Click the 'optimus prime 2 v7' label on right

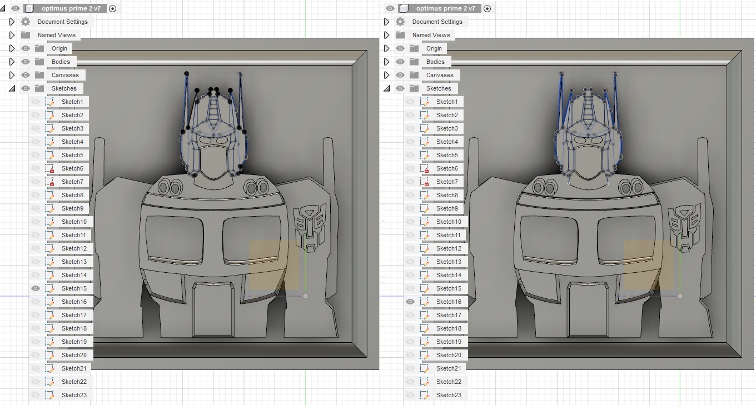[445, 8]
